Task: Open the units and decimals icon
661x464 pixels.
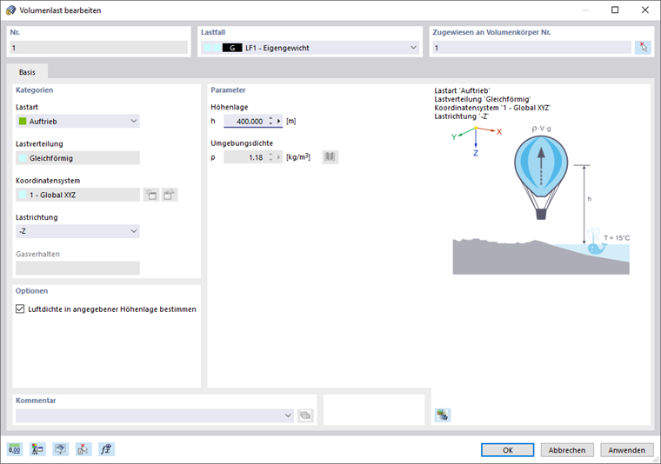Action: coord(14,449)
